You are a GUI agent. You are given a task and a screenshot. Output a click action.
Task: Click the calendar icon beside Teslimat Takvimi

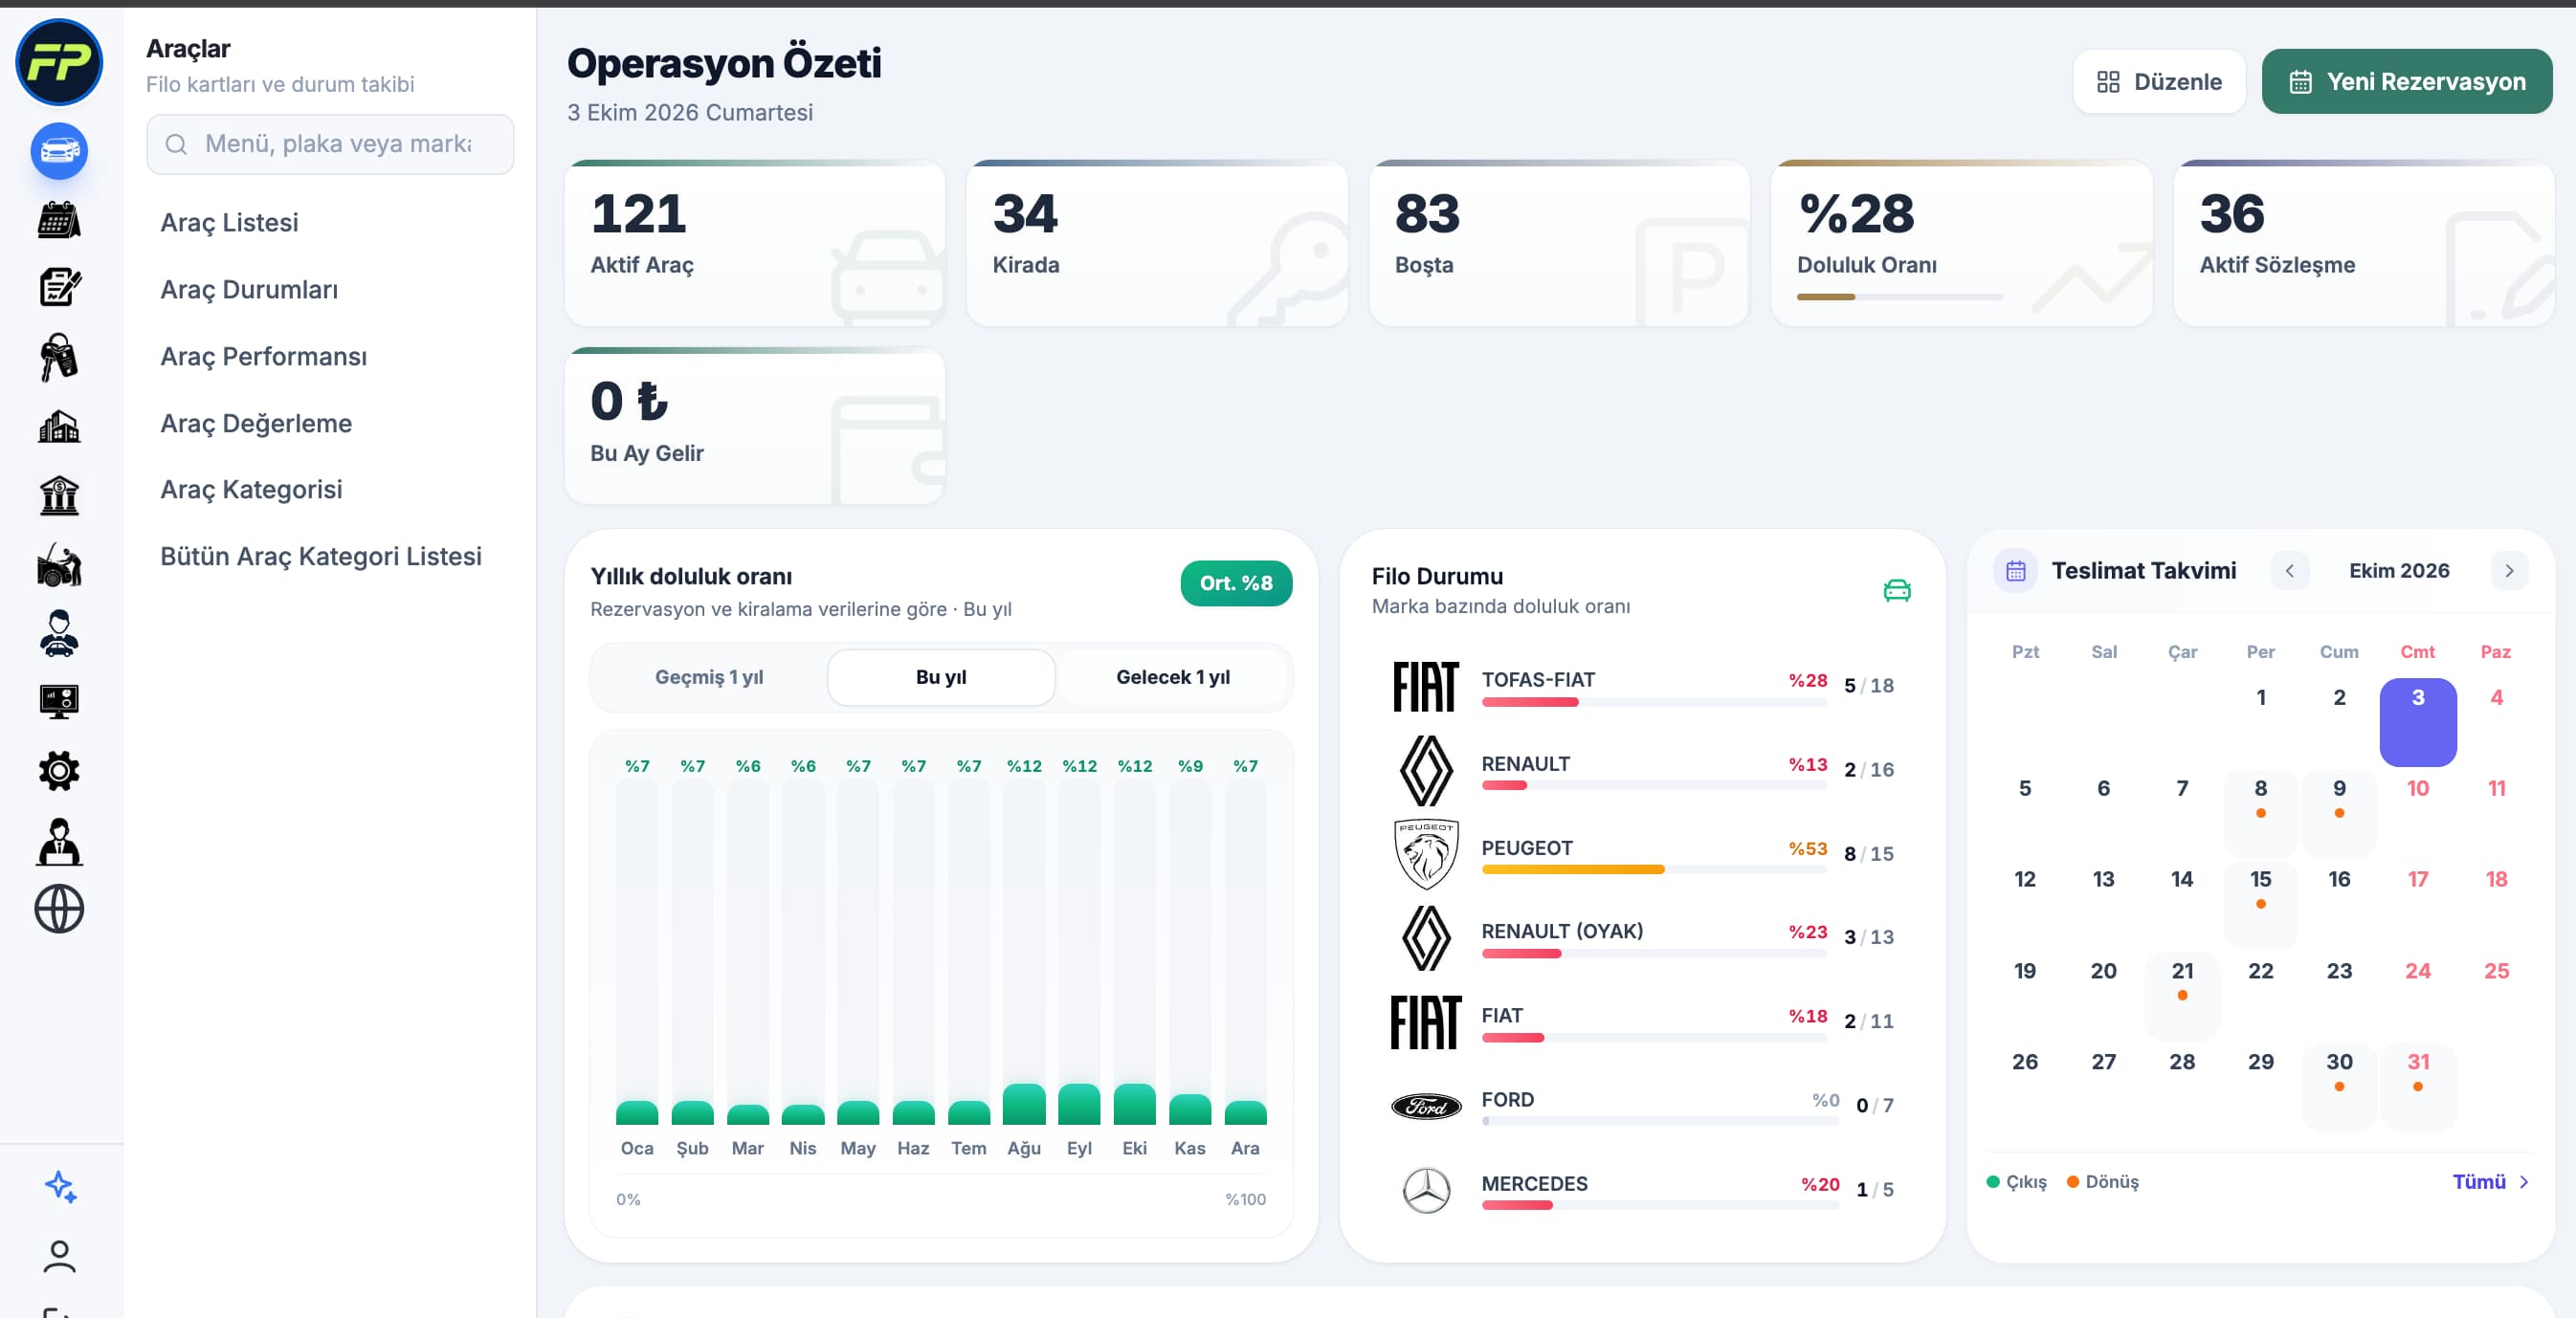point(2016,571)
